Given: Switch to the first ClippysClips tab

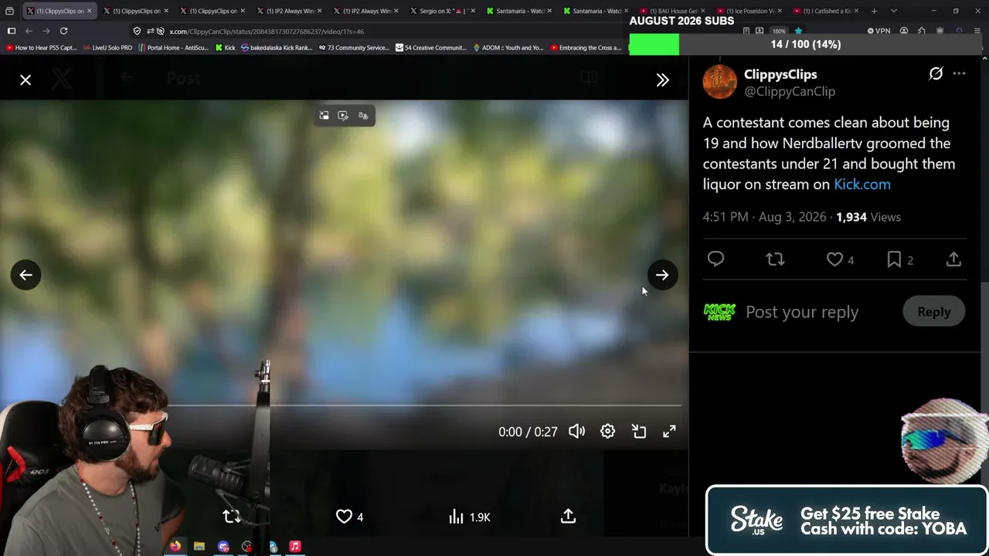Looking at the screenshot, I should [x=59, y=11].
